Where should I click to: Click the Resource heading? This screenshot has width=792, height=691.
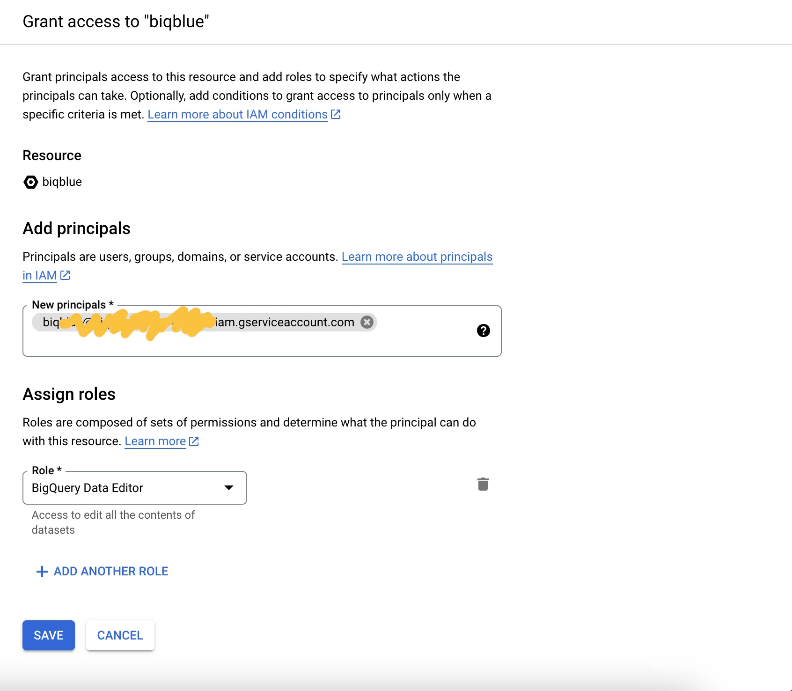coord(52,155)
